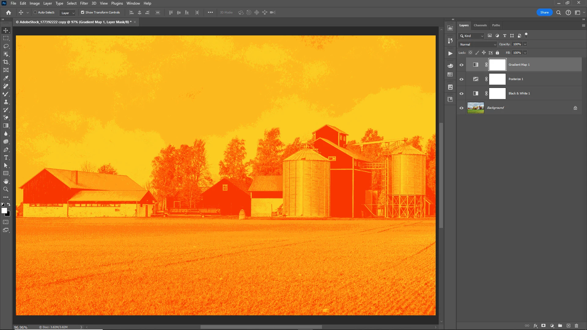587x330 pixels.
Task: Delete layer using trash icon
Action: point(576,326)
